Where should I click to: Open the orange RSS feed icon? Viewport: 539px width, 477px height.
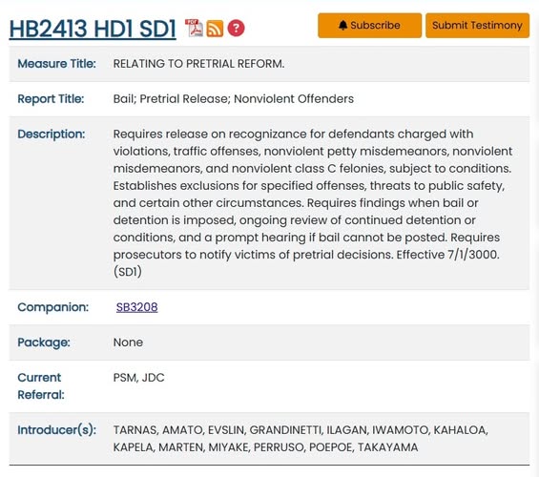pos(215,29)
